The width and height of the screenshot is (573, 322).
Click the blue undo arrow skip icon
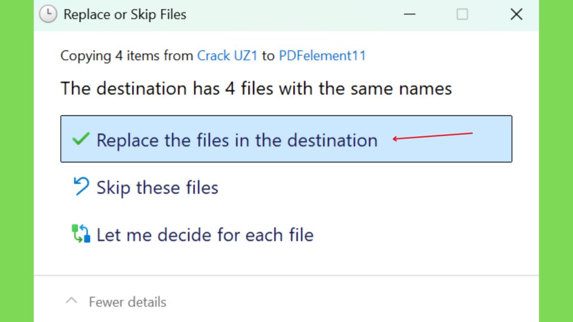[81, 186]
